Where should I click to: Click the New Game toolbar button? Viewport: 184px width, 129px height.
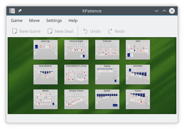[26, 31]
